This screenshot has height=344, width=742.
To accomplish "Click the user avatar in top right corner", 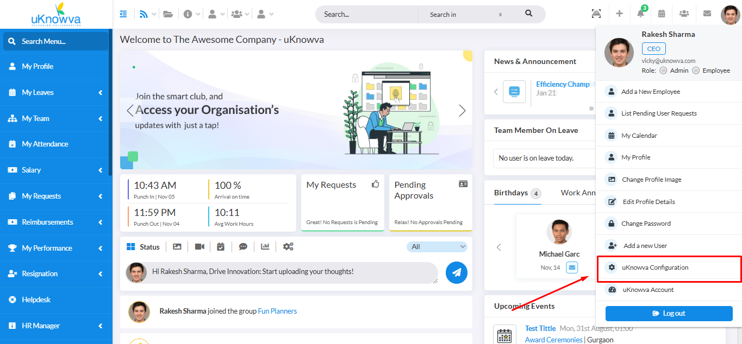I will 730,14.
